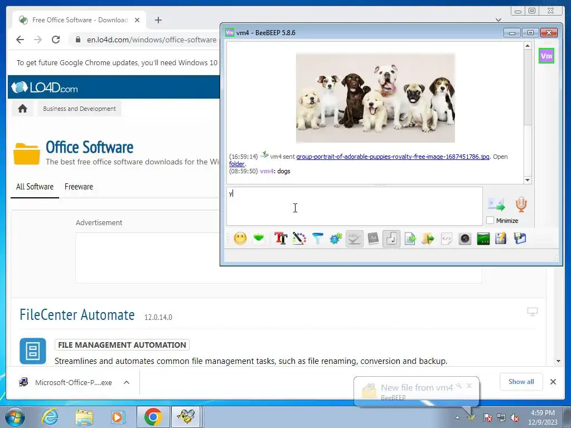This screenshot has height=428, width=571.
Task: Select the Vm user avatar
Action: click(546, 56)
